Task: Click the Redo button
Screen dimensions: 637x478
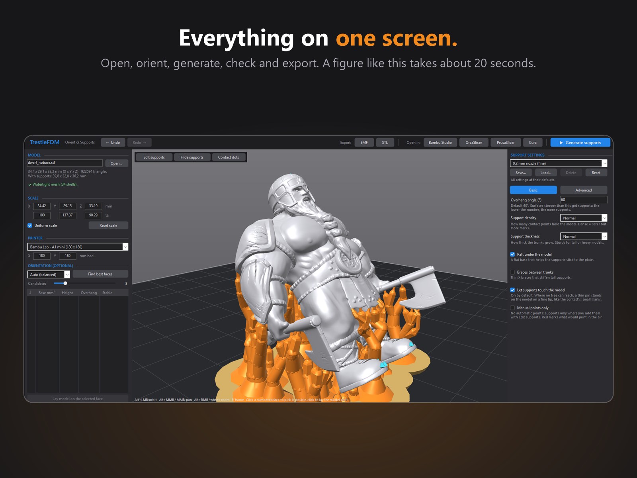Action: tap(139, 143)
